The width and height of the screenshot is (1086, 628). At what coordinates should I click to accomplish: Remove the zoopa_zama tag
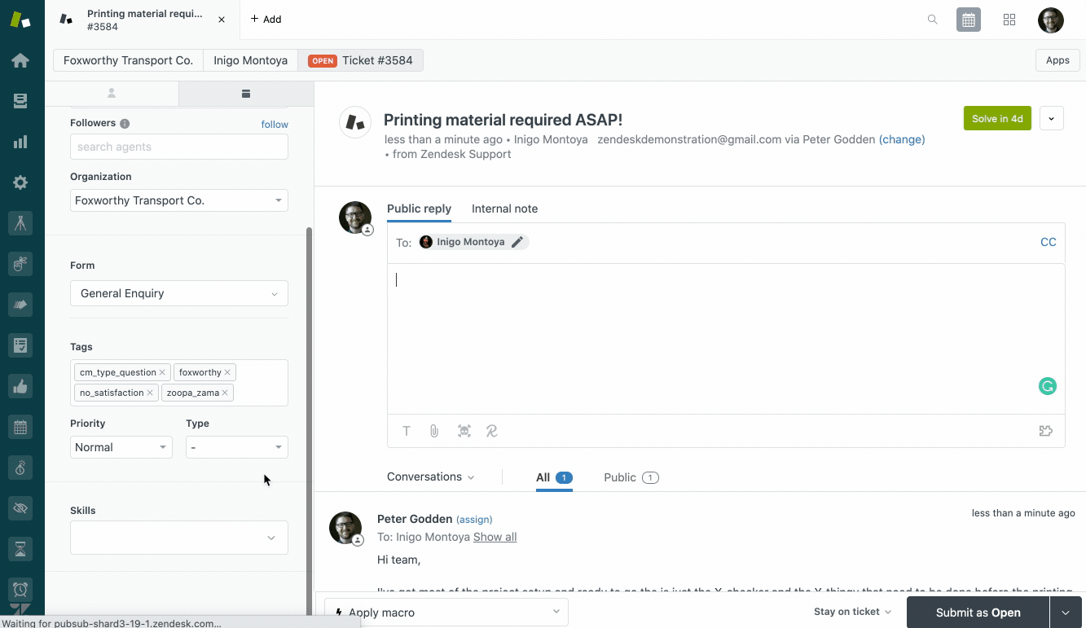coord(225,393)
